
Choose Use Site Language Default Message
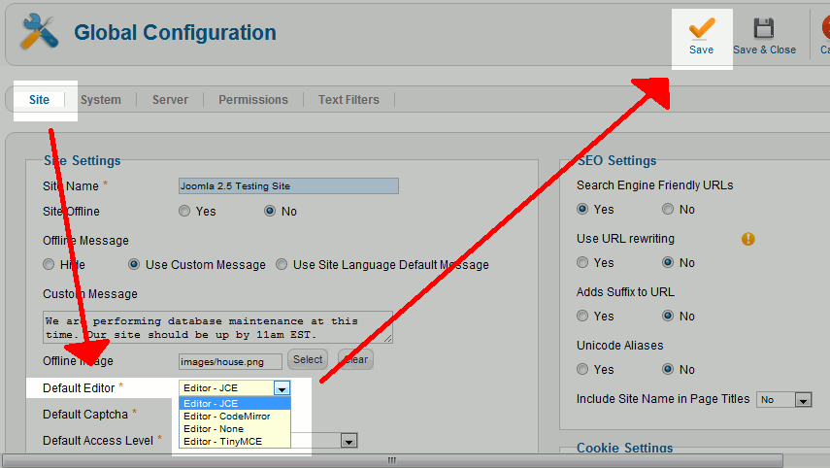[282, 264]
